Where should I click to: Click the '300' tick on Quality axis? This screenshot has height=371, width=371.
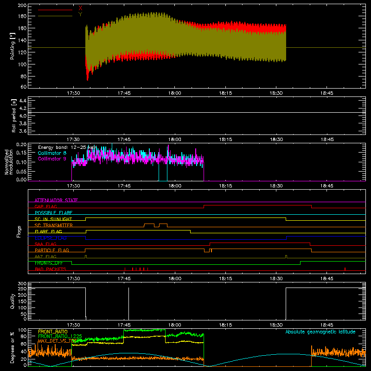[x=22, y=284]
